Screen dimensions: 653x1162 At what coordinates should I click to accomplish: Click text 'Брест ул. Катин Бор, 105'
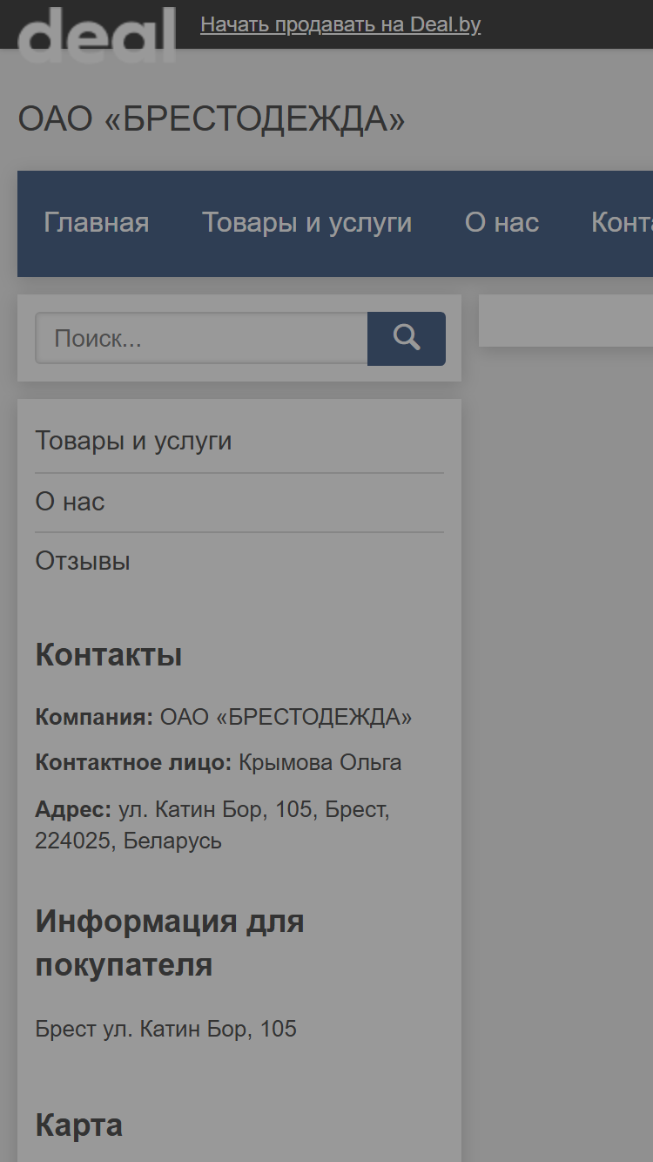[166, 1030]
